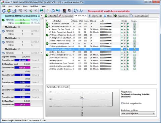Click green check icon of Uncorrectable Error Count
The width and height of the screenshot is (161, 123).
(x=47, y=55)
